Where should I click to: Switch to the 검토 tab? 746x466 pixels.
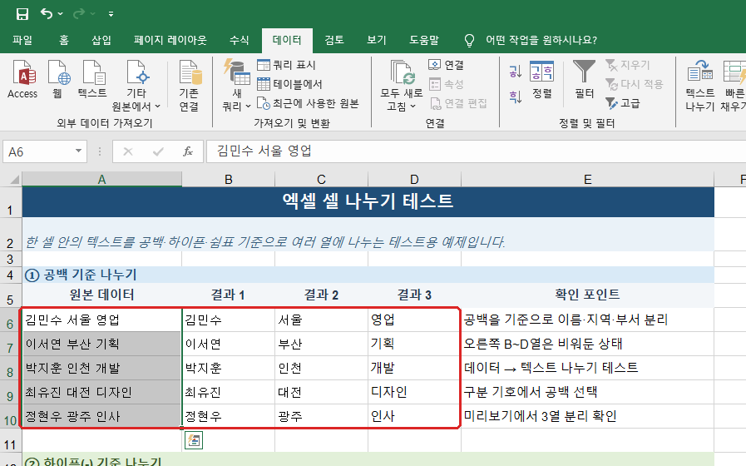334,40
